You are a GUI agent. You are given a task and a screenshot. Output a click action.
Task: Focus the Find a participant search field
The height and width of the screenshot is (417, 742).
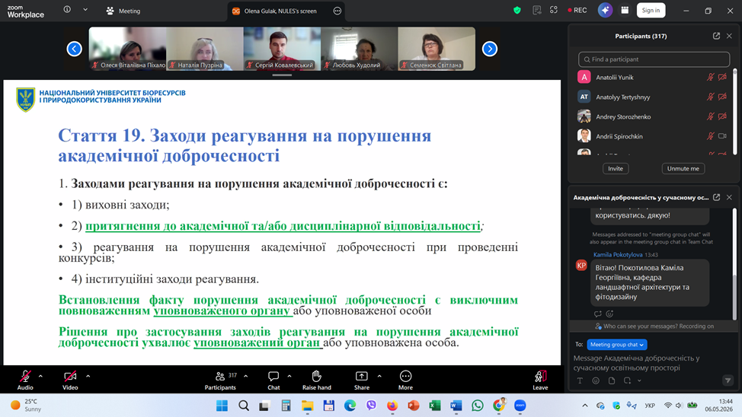(x=654, y=59)
